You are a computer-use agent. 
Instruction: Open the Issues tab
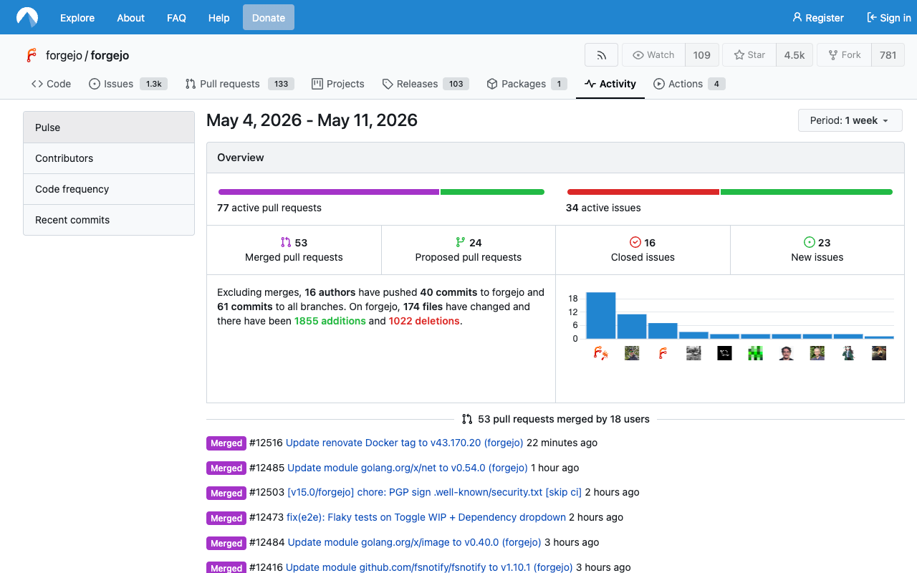tap(128, 84)
